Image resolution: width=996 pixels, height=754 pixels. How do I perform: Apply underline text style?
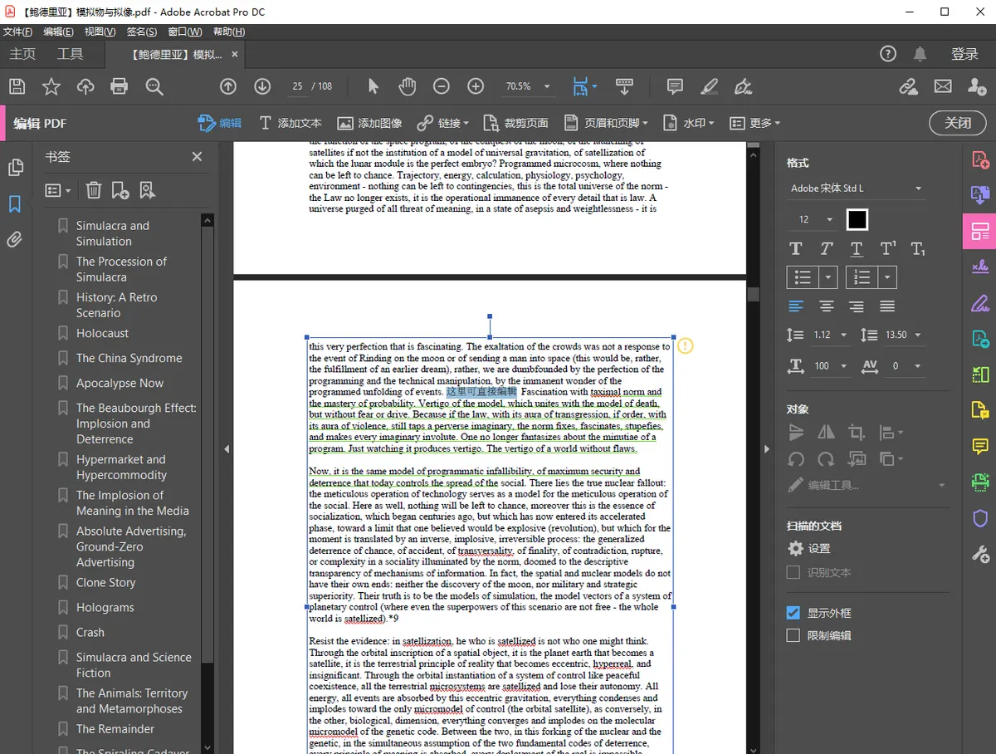coord(857,248)
